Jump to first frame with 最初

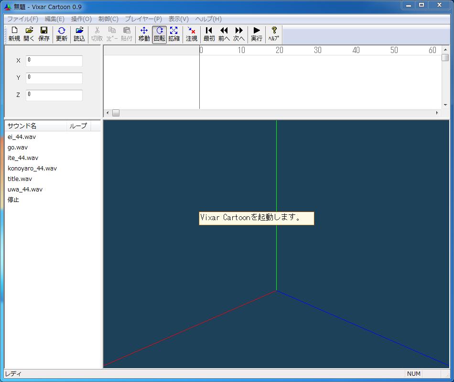coord(209,34)
